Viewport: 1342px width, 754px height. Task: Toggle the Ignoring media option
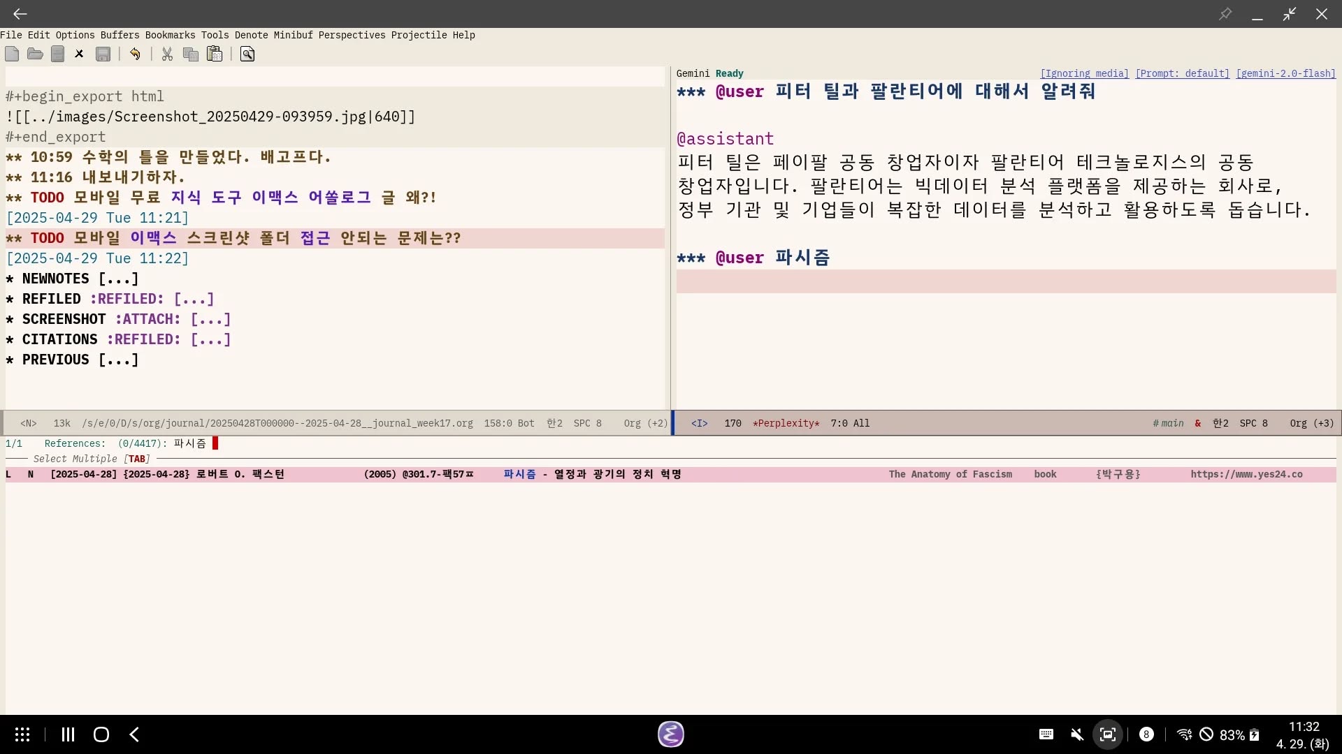[x=1084, y=73]
